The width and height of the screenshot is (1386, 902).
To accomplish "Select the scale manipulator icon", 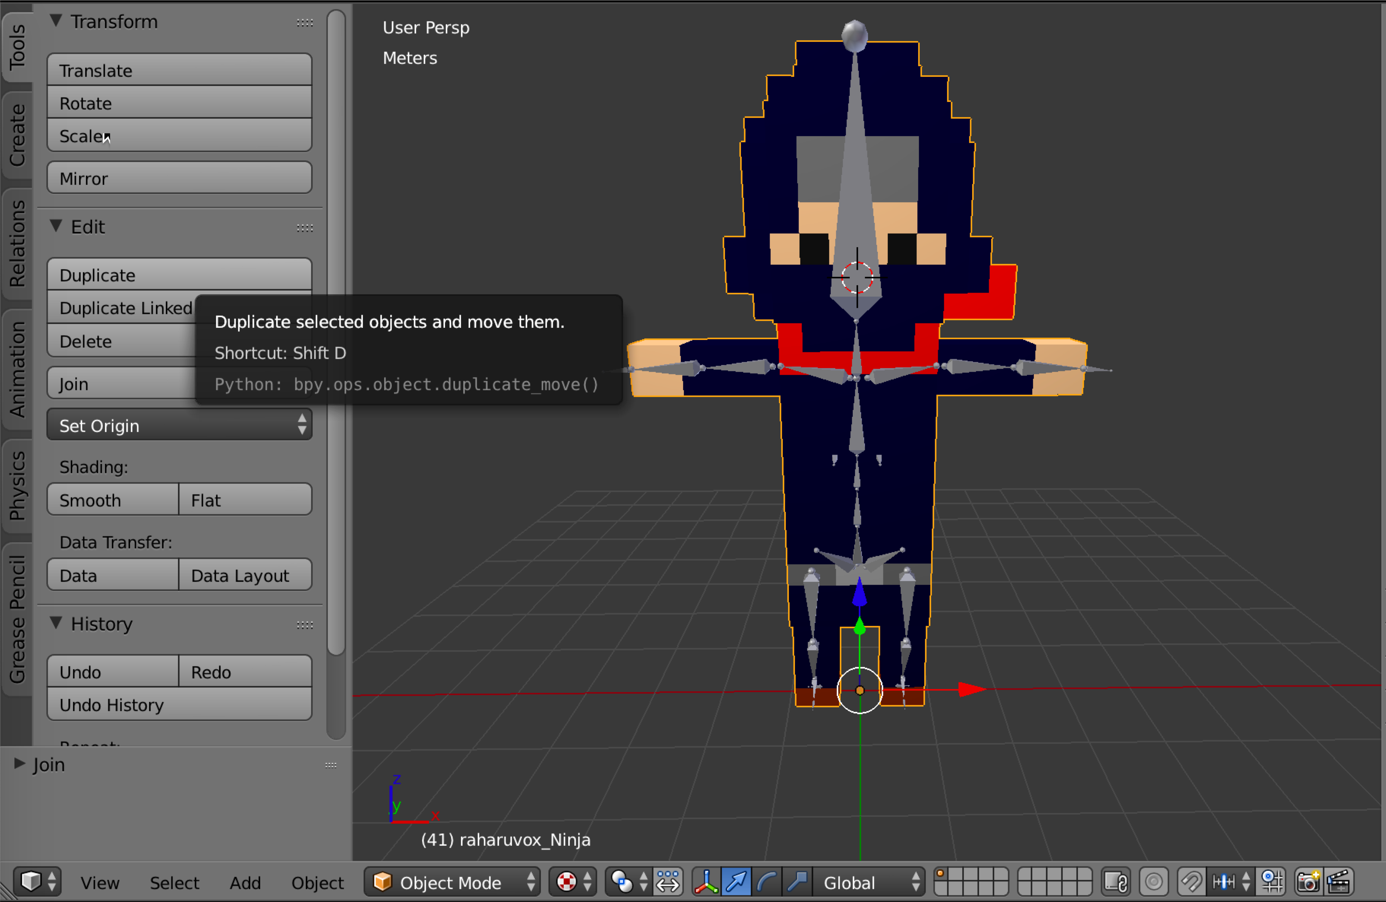I will tap(797, 882).
